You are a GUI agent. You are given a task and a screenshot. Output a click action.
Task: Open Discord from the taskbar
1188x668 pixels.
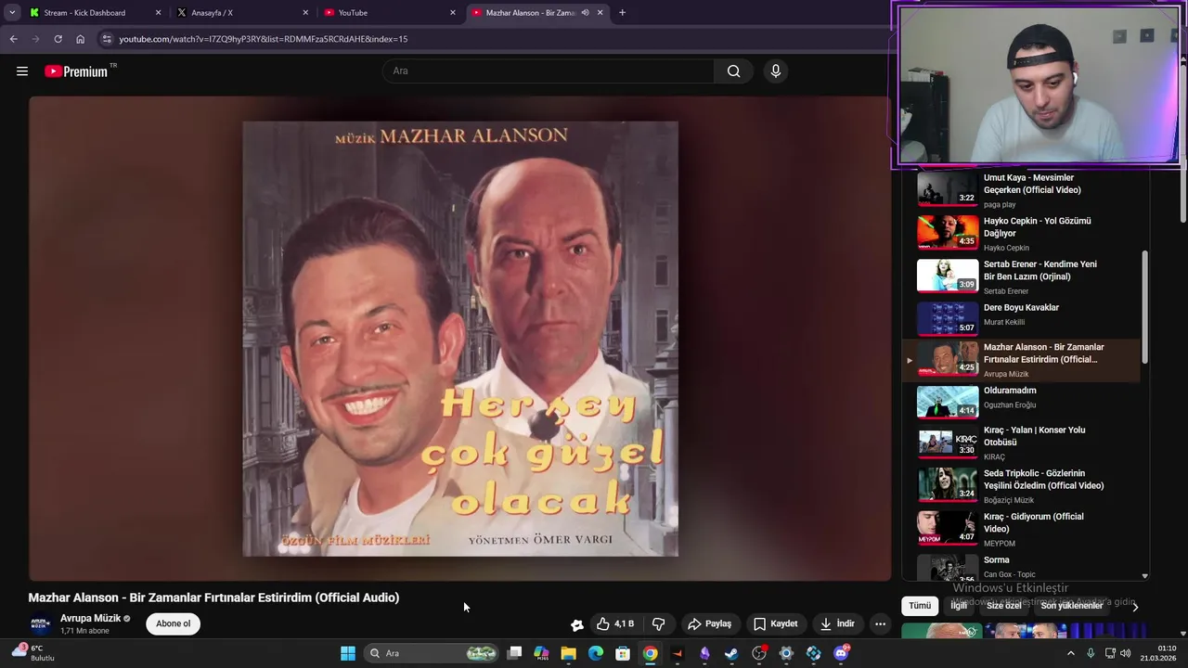[841, 653]
